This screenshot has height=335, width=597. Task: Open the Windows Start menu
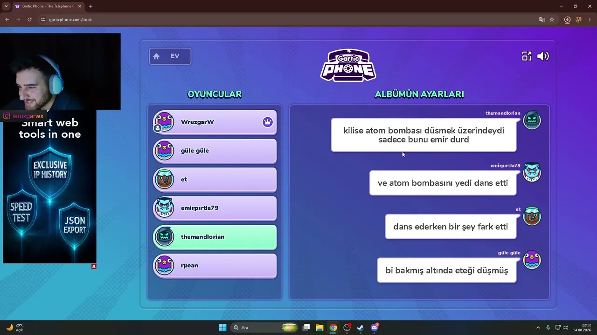coord(222,328)
